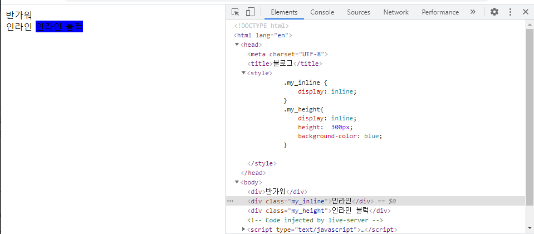Click the background-color: blue declaration
Image resolution: width=534 pixels, height=234 pixels.
340,136
